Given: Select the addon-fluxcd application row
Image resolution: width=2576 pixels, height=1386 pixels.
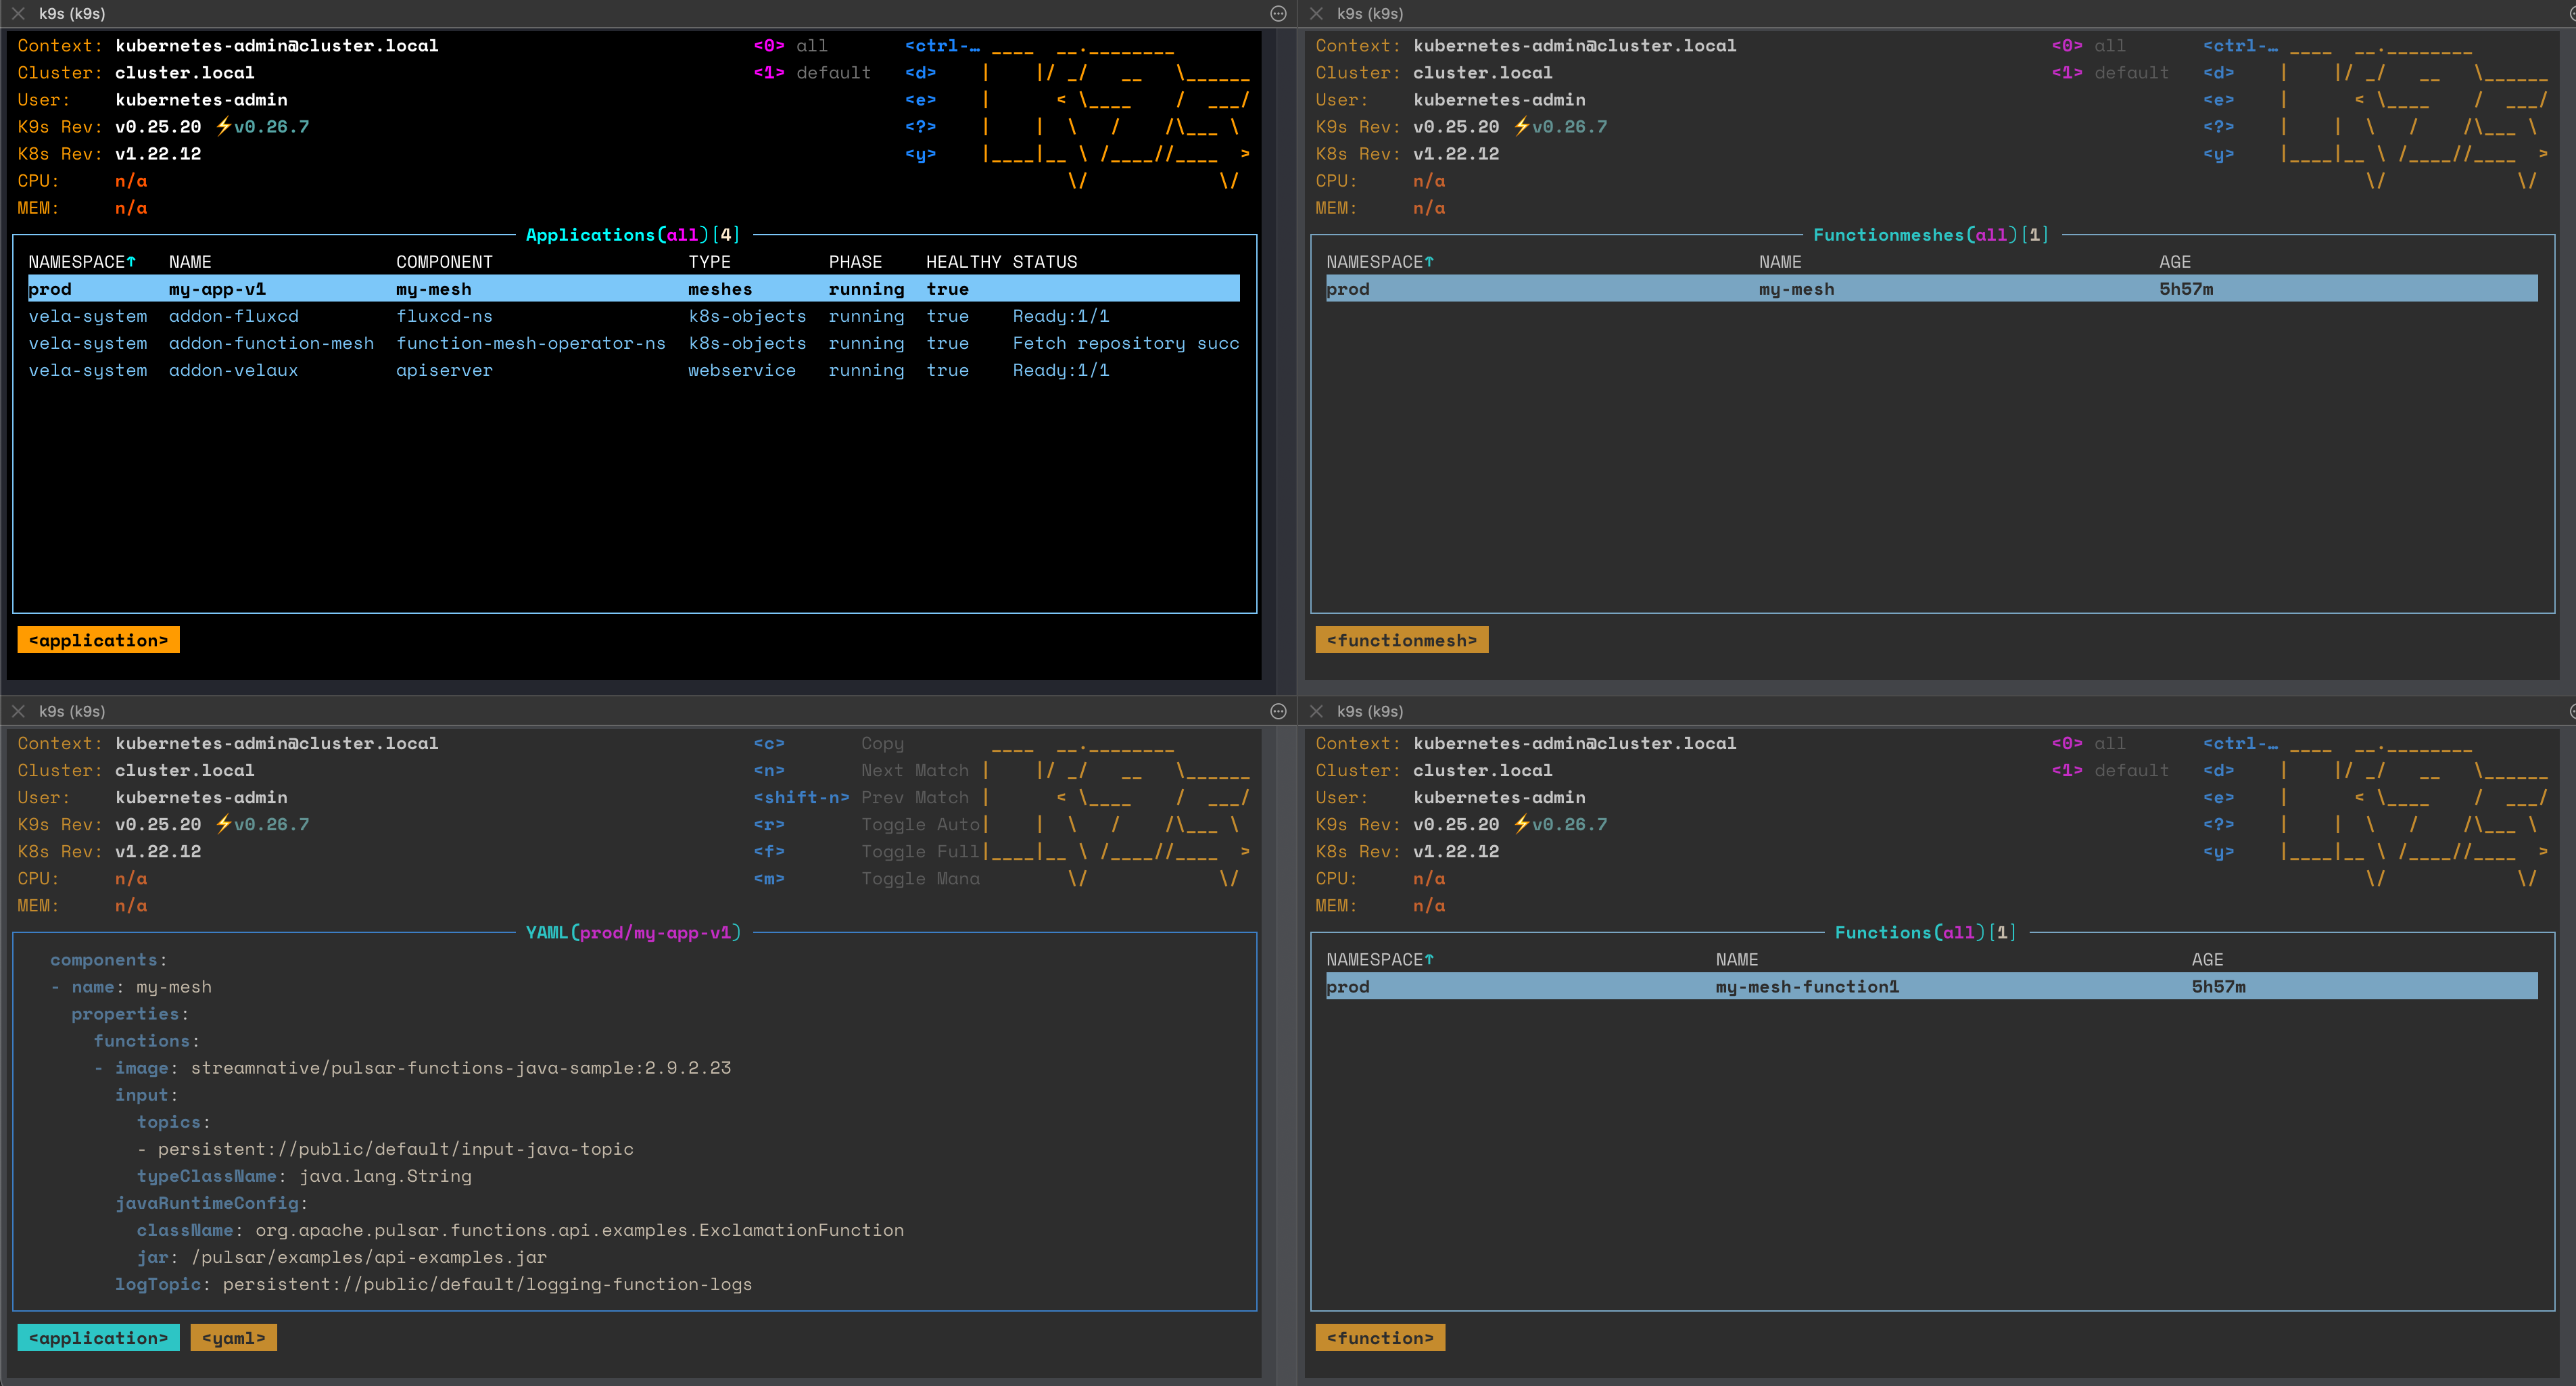Looking at the screenshot, I should [233, 316].
